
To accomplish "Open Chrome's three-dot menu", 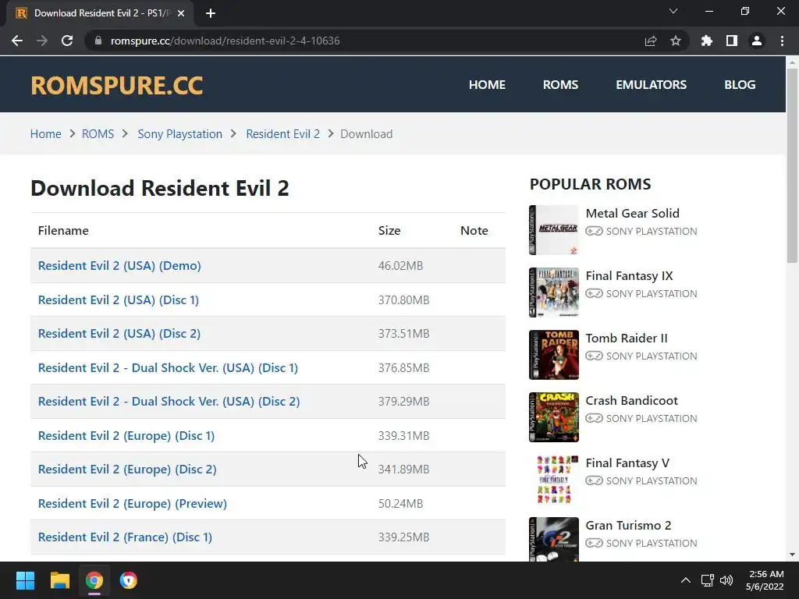I will pos(782,41).
